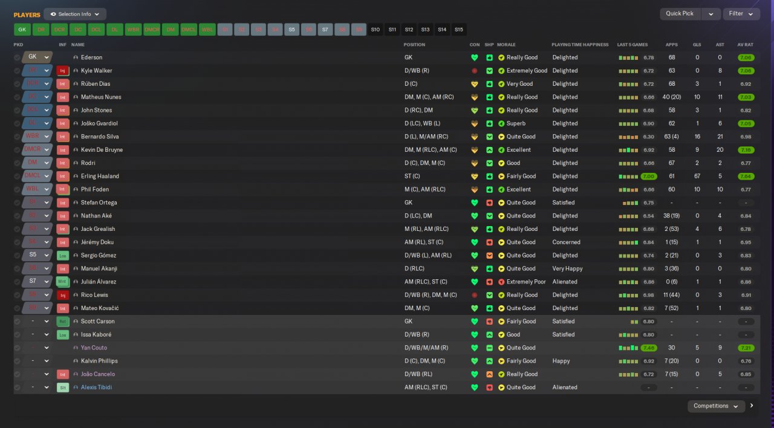Open the DMCR dropdown for Kevin De Bruyne

point(37,150)
